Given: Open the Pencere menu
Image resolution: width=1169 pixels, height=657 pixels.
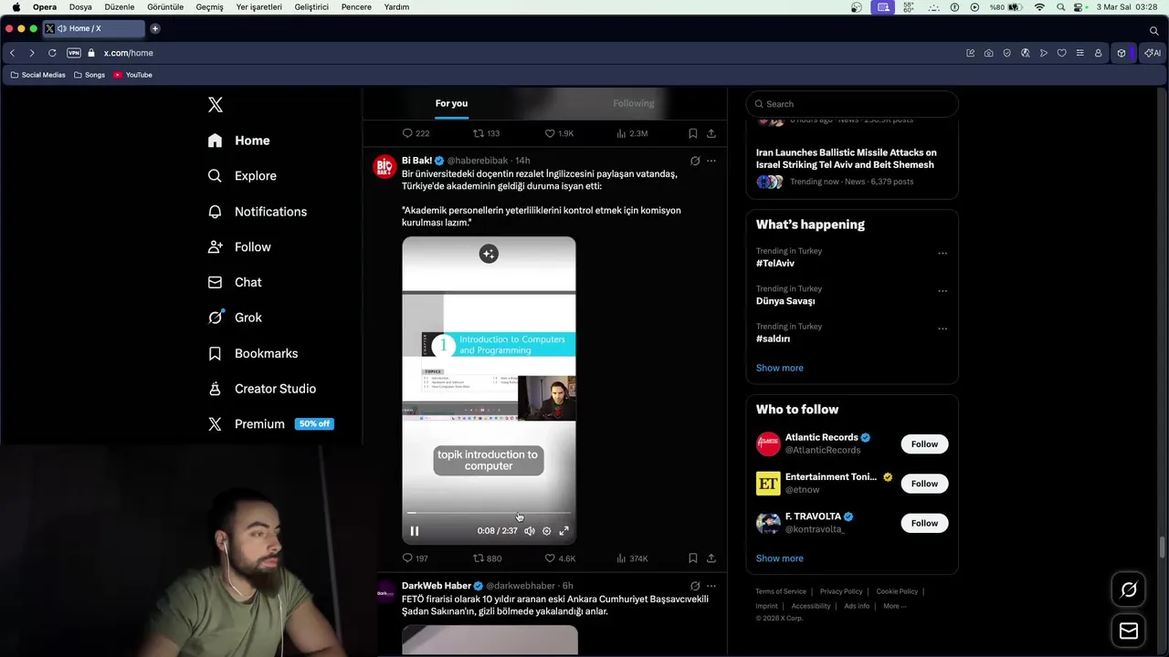Looking at the screenshot, I should click(356, 7).
